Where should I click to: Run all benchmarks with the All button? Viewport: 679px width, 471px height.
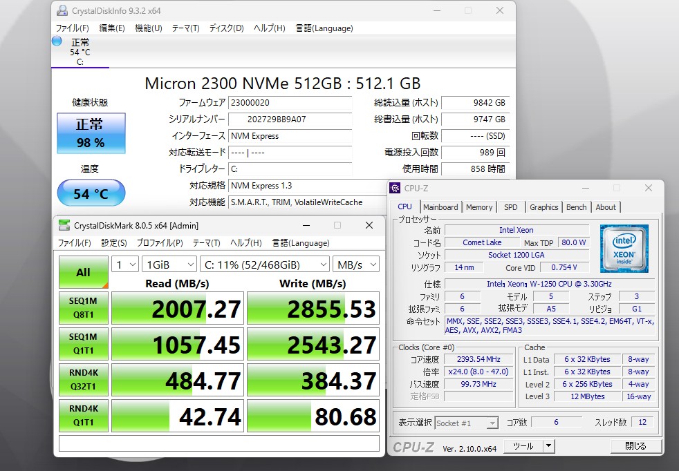[x=84, y=272]
